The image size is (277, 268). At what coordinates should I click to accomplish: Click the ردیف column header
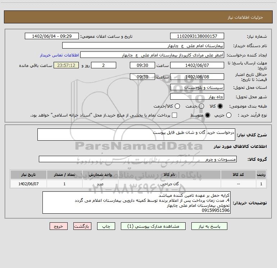click(261, 175)
